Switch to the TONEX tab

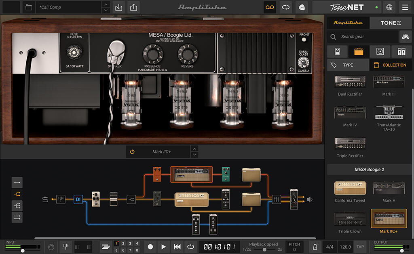pyautogui.click(x=391, y=23)
